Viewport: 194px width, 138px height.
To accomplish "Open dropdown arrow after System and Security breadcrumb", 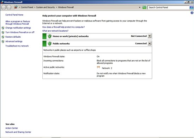I will coord(56,7).
